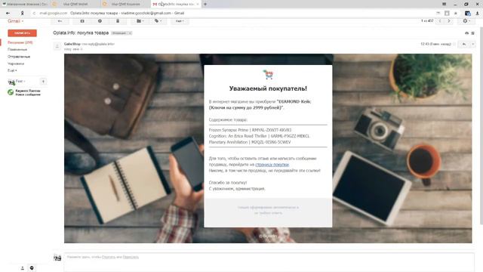
Task: Switch to the Visa QIWI Кошелек browser tab
Action: (126, 4)
